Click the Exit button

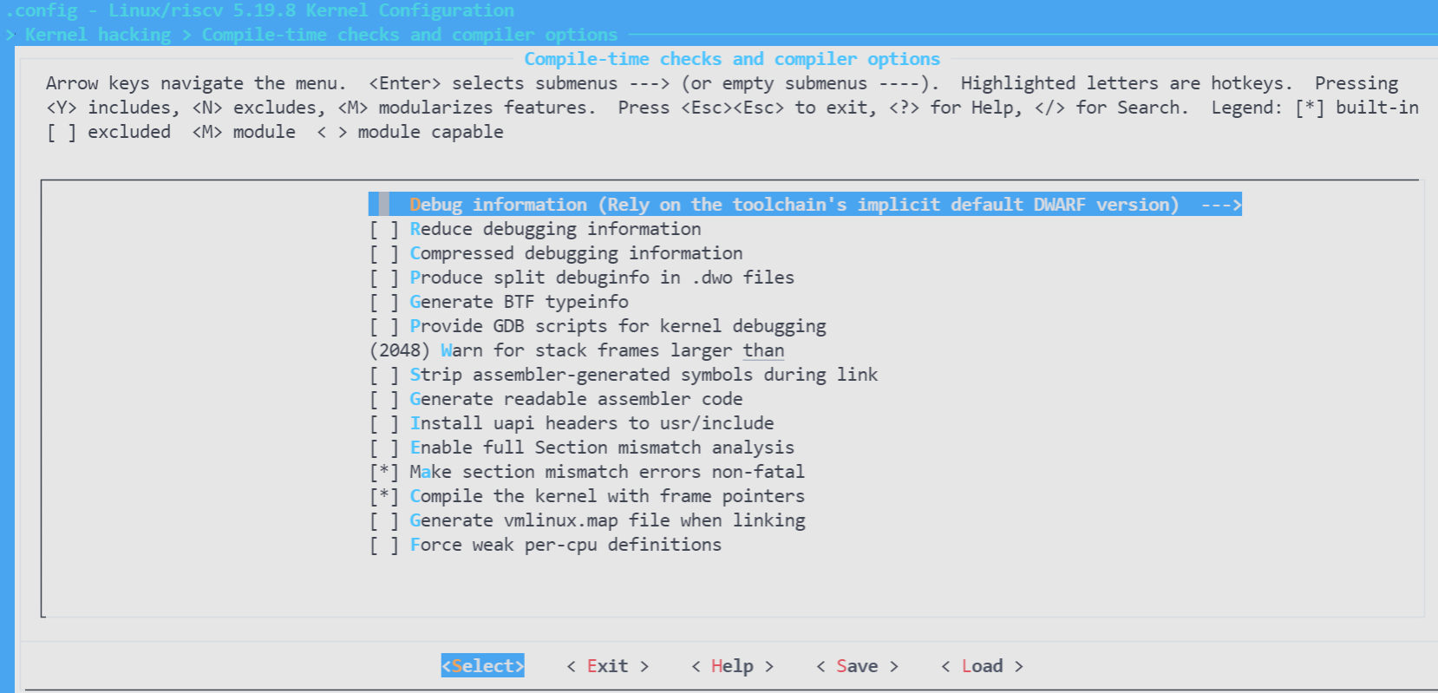[608, 666]
